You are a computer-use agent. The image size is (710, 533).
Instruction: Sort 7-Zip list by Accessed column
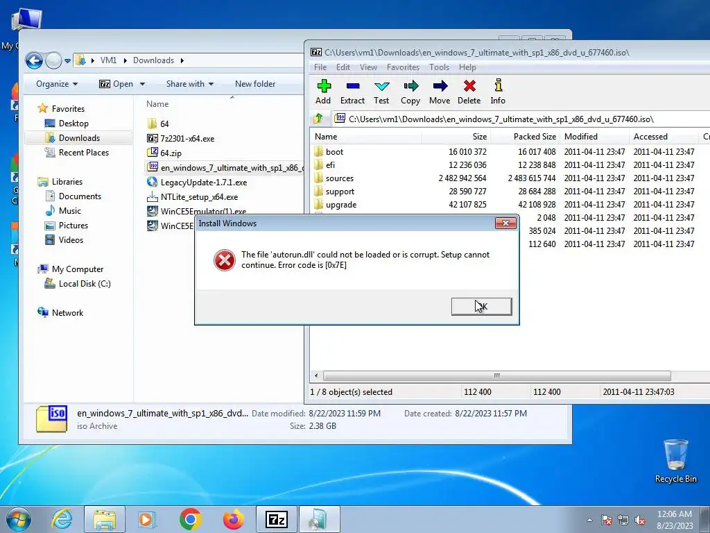664,137
